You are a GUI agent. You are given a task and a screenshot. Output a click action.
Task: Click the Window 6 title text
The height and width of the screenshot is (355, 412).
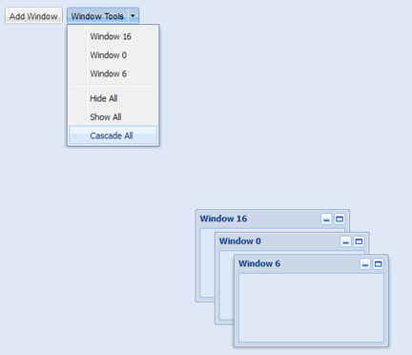[259, 263]
